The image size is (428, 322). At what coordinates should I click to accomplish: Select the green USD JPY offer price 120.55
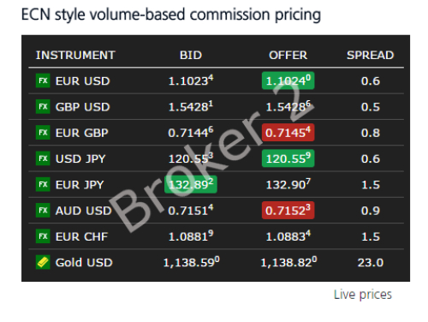pyautogui.click(x=288, y=158)
